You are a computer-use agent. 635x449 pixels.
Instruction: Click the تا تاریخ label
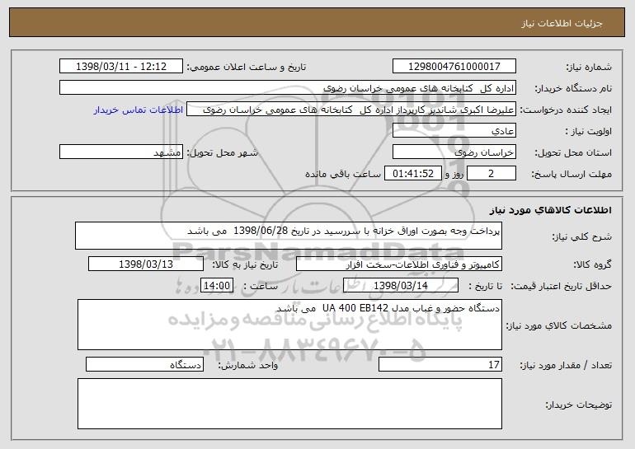(x=485, y=287)
